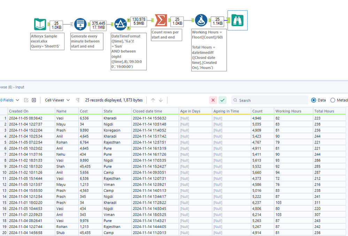Click the Summarize (sigma) tool
The width and height of the screenshot is (348, 236).
point(161,21)
